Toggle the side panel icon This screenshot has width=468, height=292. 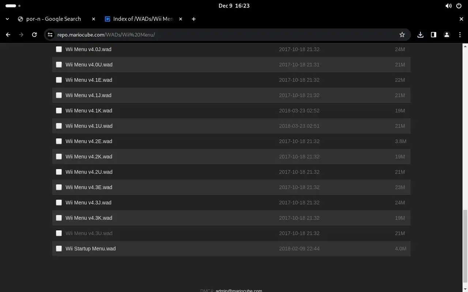(434, 35)
